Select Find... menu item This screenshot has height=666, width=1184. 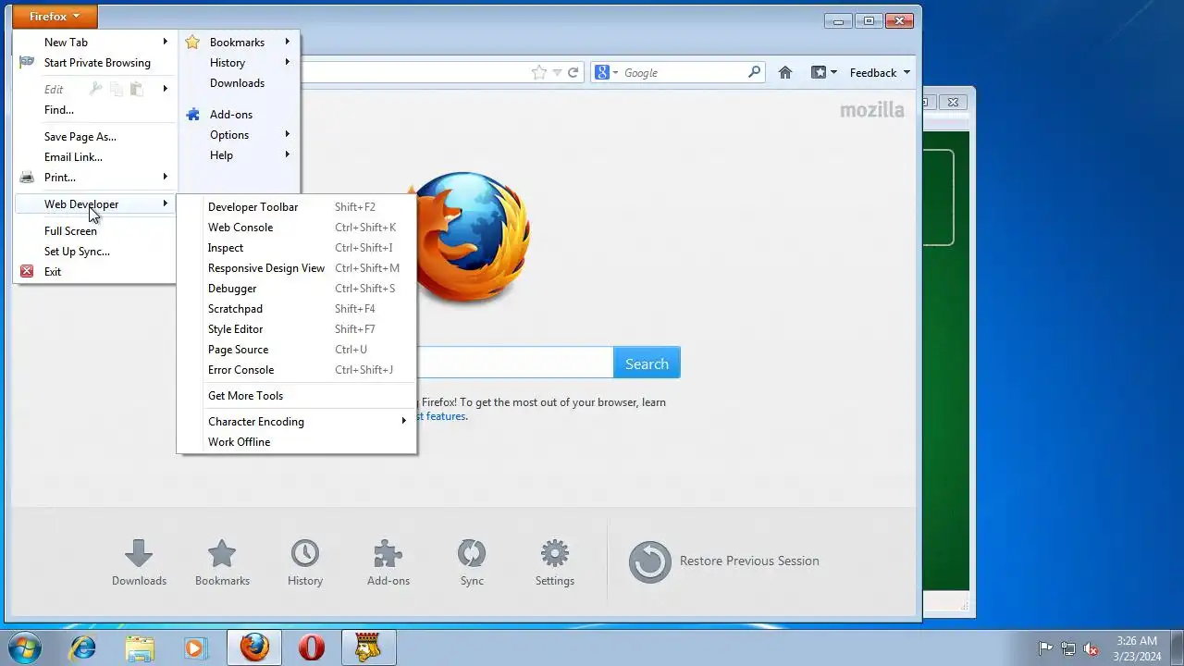94,110
